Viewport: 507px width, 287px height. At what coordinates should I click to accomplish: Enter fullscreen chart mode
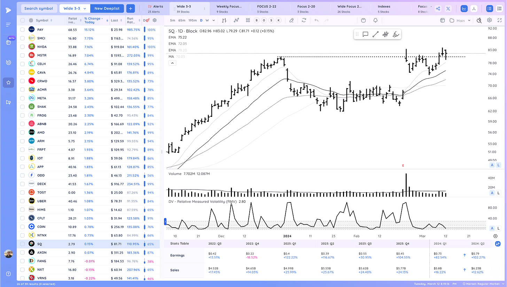point(499,20)
